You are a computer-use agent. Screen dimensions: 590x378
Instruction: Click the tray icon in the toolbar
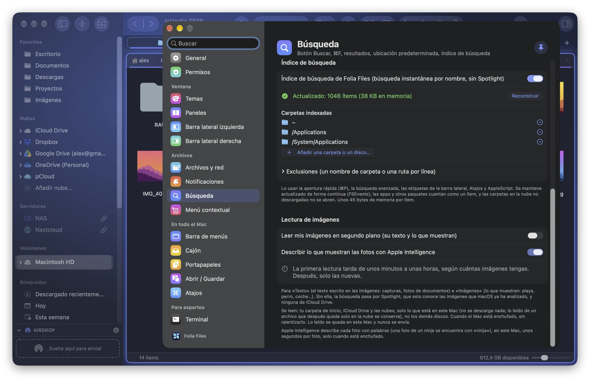(101, 24)
